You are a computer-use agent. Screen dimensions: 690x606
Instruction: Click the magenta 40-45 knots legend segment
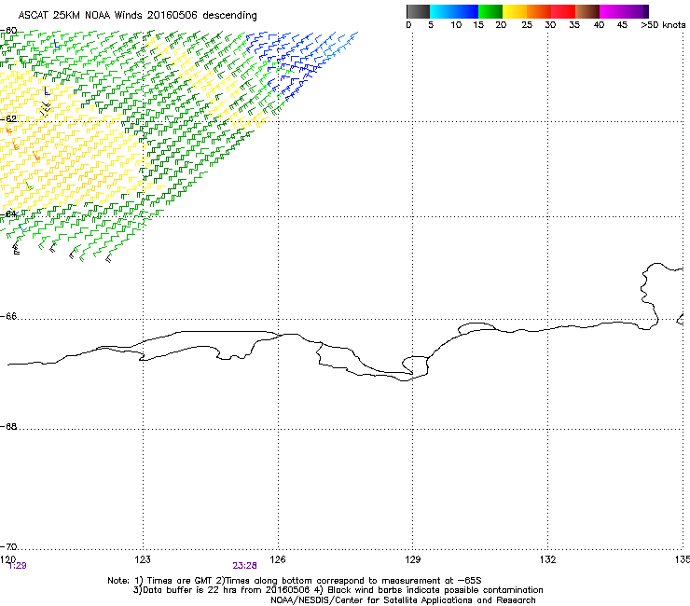(612, 11)
